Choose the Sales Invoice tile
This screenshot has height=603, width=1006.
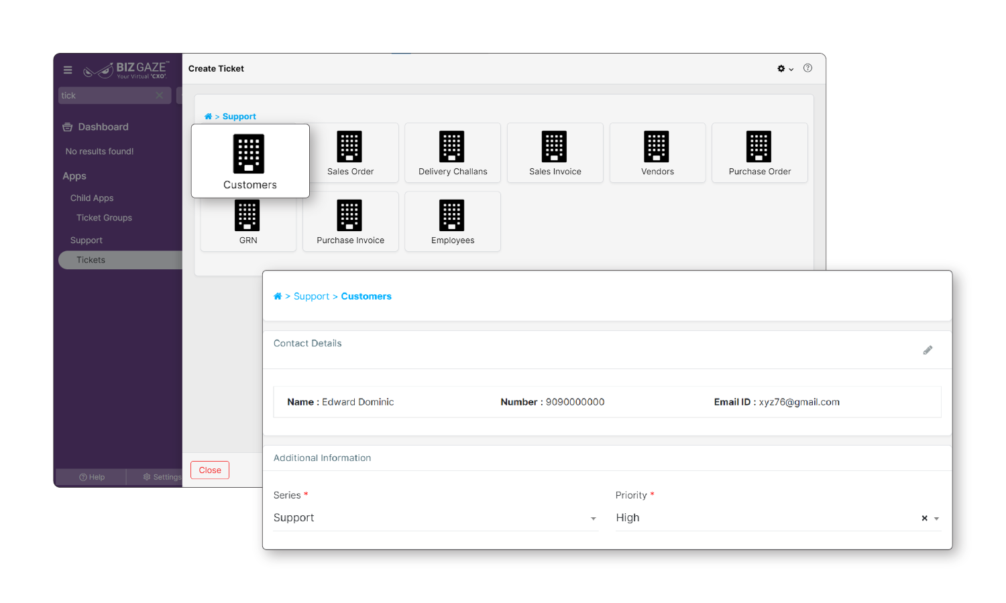[555, 153]
